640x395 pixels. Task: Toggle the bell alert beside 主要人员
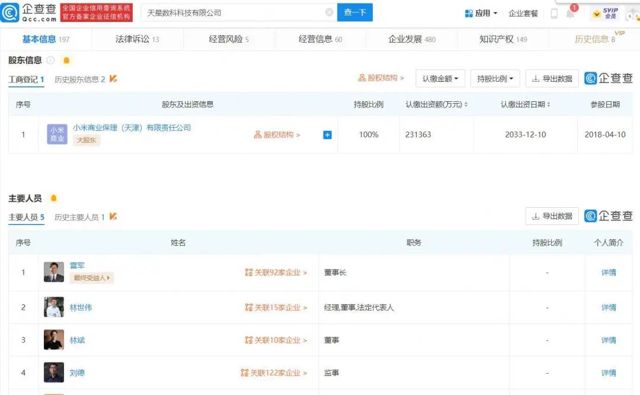(x=53, y=198)
